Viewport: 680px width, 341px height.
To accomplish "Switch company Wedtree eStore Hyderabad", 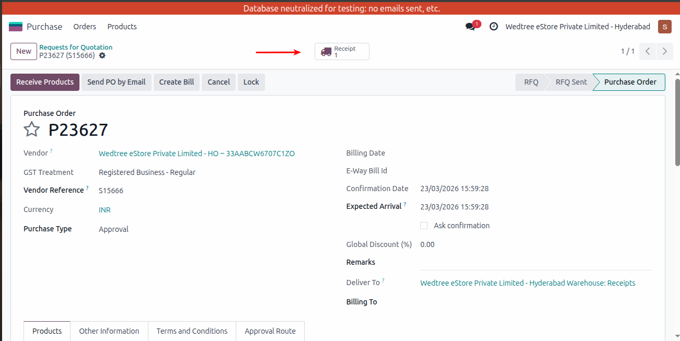I will coord(578,27).
